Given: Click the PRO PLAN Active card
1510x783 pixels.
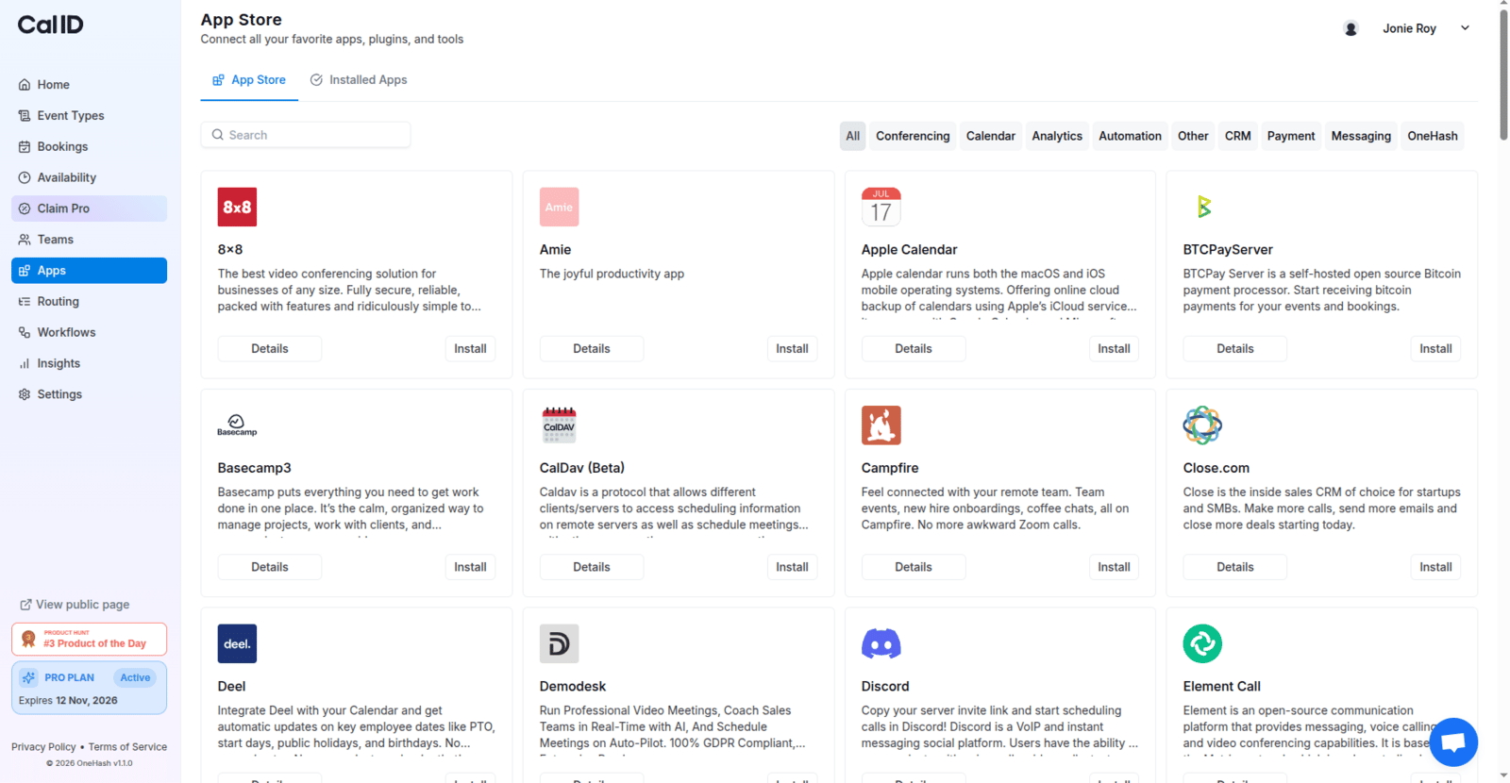Looking at the screenshot, I should click(x=89, y=688).
